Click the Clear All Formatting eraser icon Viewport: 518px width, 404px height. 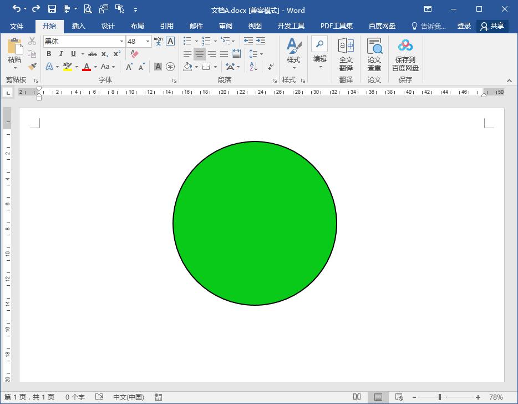pyautogui.click(x=134, y=54)
